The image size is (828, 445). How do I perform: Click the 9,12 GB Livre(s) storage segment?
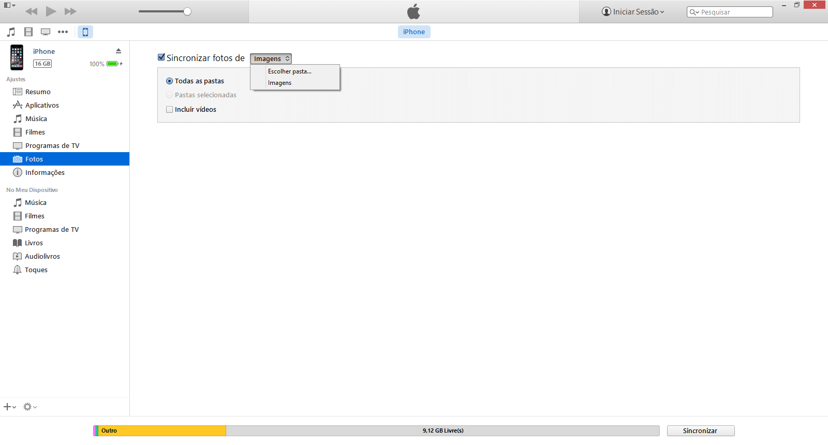443,431
